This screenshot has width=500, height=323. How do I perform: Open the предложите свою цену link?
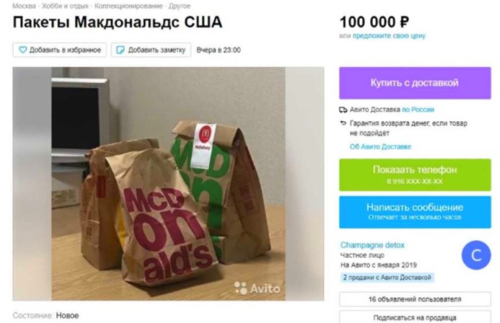click(389, 36)
